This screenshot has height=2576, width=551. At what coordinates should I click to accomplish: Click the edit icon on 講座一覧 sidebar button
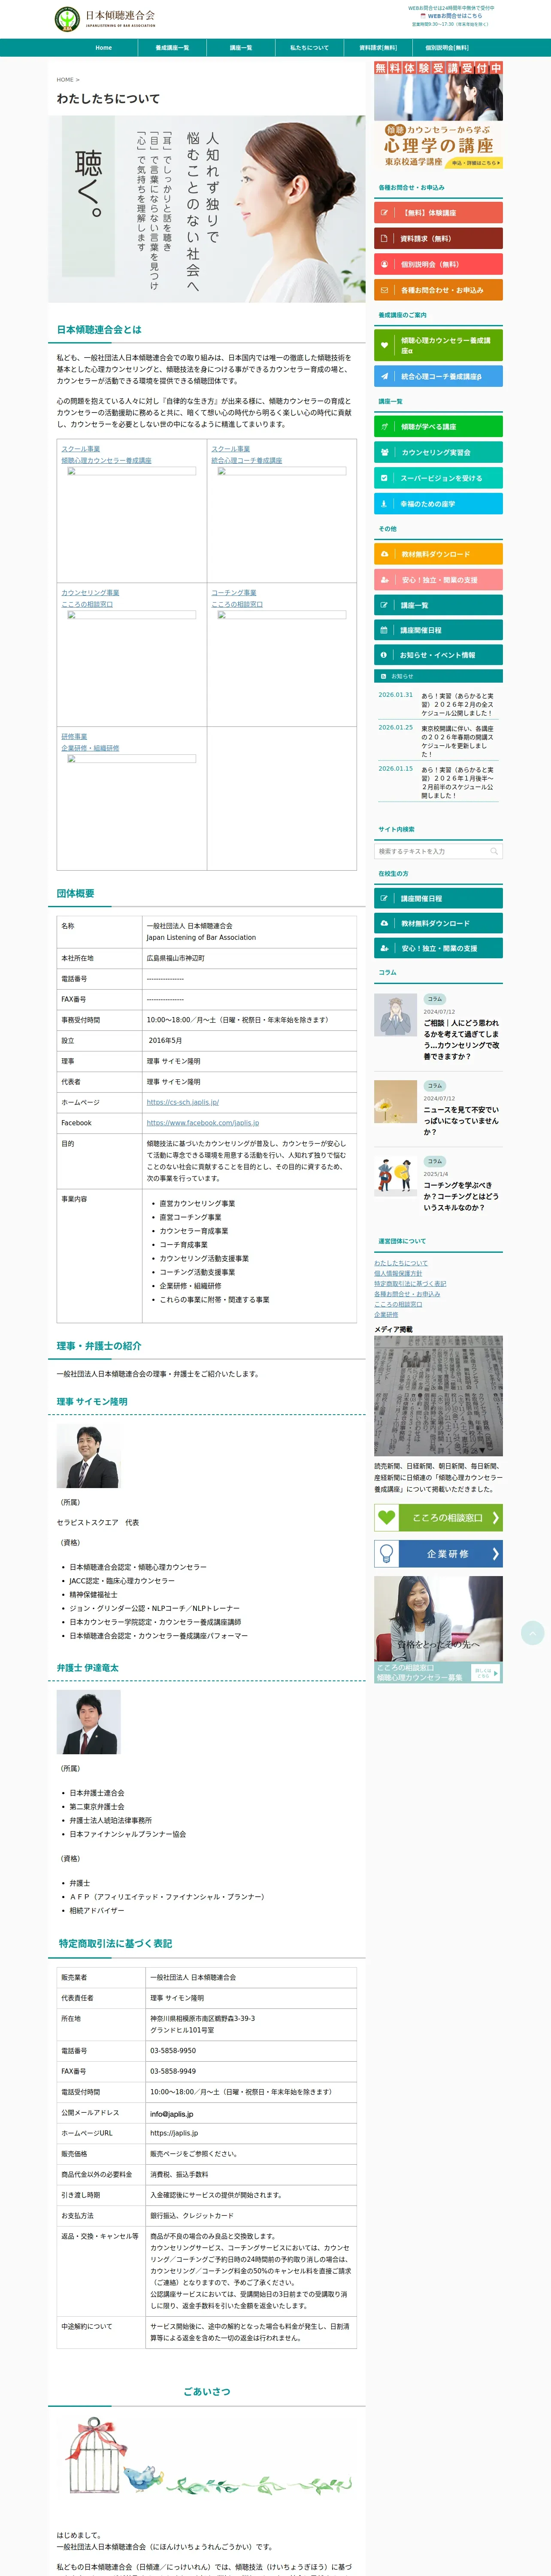point(384,605)
